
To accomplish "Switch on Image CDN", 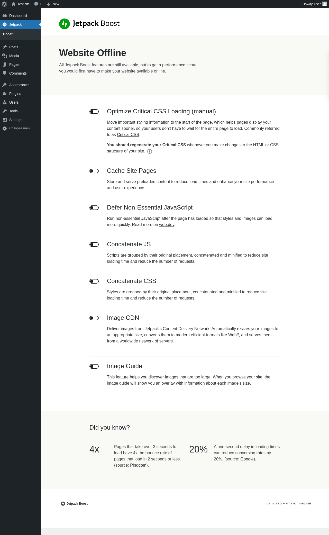I will click(94, 318).
